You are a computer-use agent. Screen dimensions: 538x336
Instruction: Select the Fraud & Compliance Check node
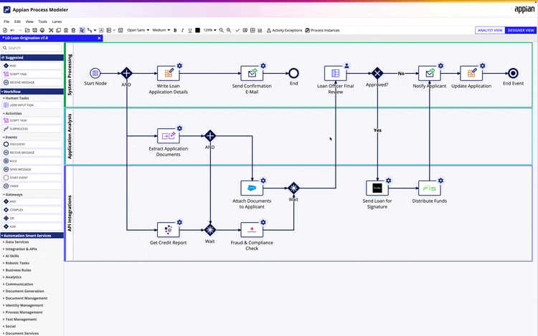tap(252, 230)
